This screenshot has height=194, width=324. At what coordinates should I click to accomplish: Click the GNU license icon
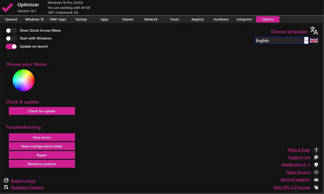[316, 187]
